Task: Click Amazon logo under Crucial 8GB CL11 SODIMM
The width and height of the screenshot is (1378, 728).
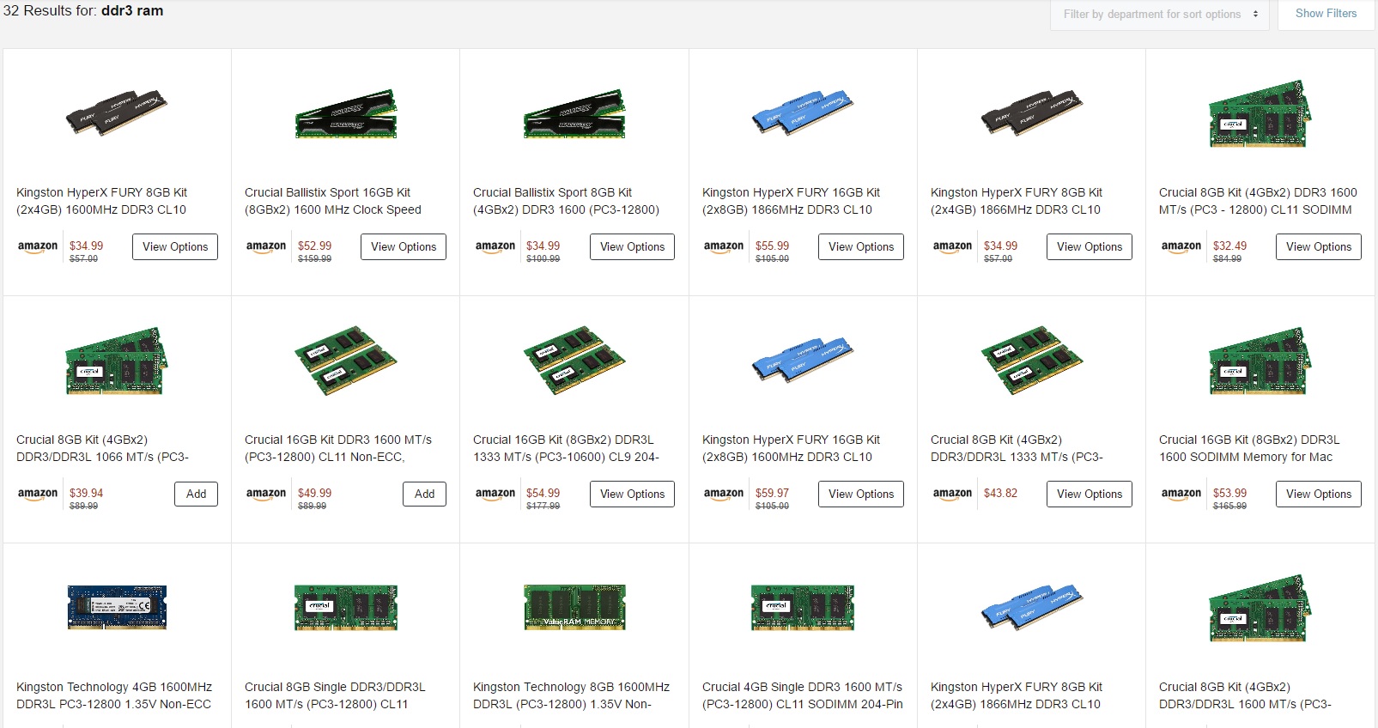Action: [1181, 247]
